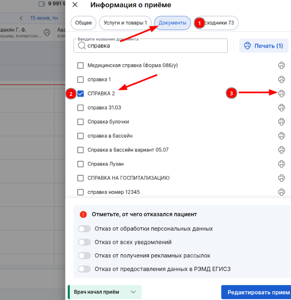Image resolution: width=291 pixels, height=300 pixels.
Task: Click printer icon next to справка в бассейн
Action: (281, 136)
